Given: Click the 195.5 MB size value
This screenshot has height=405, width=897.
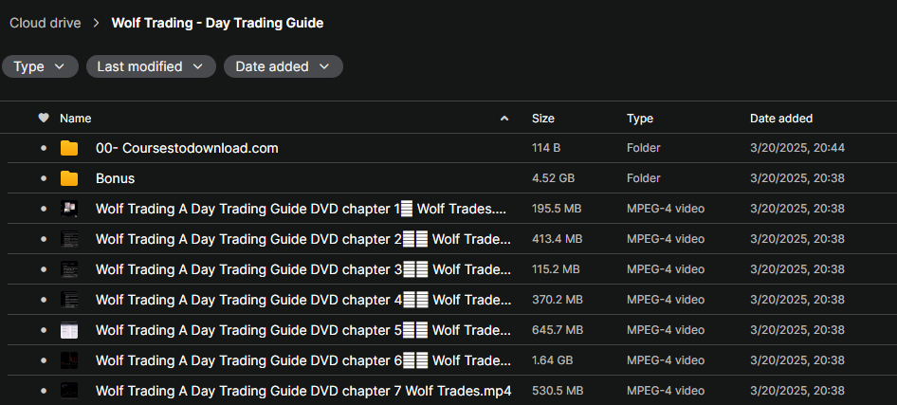Looking at the screenshot, I should pyautogui.click(x=557, y=209).
